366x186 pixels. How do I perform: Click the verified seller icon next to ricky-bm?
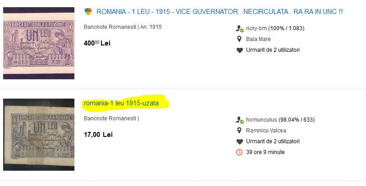point(240,28)
